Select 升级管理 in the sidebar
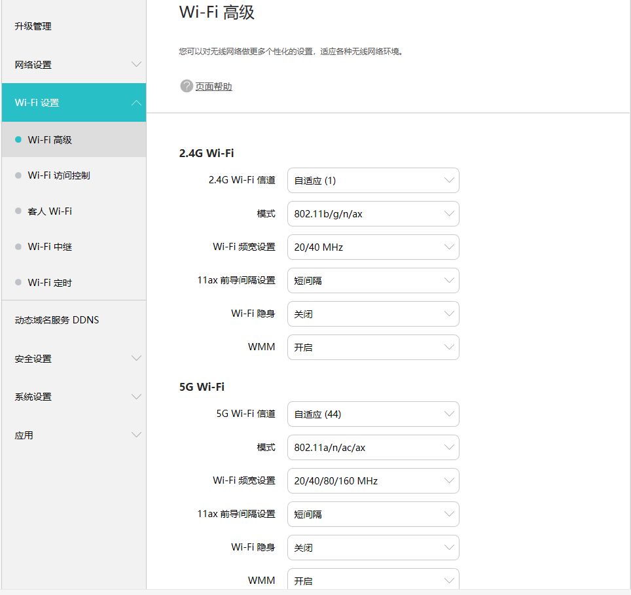 click(33, 26)
